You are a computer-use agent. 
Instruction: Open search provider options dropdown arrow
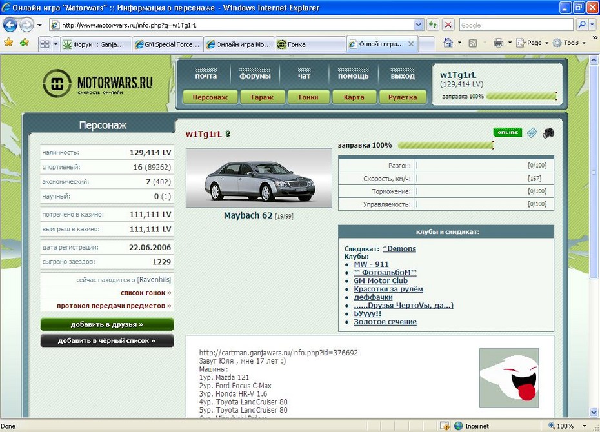pyautogui.click(x=592, y=25)
